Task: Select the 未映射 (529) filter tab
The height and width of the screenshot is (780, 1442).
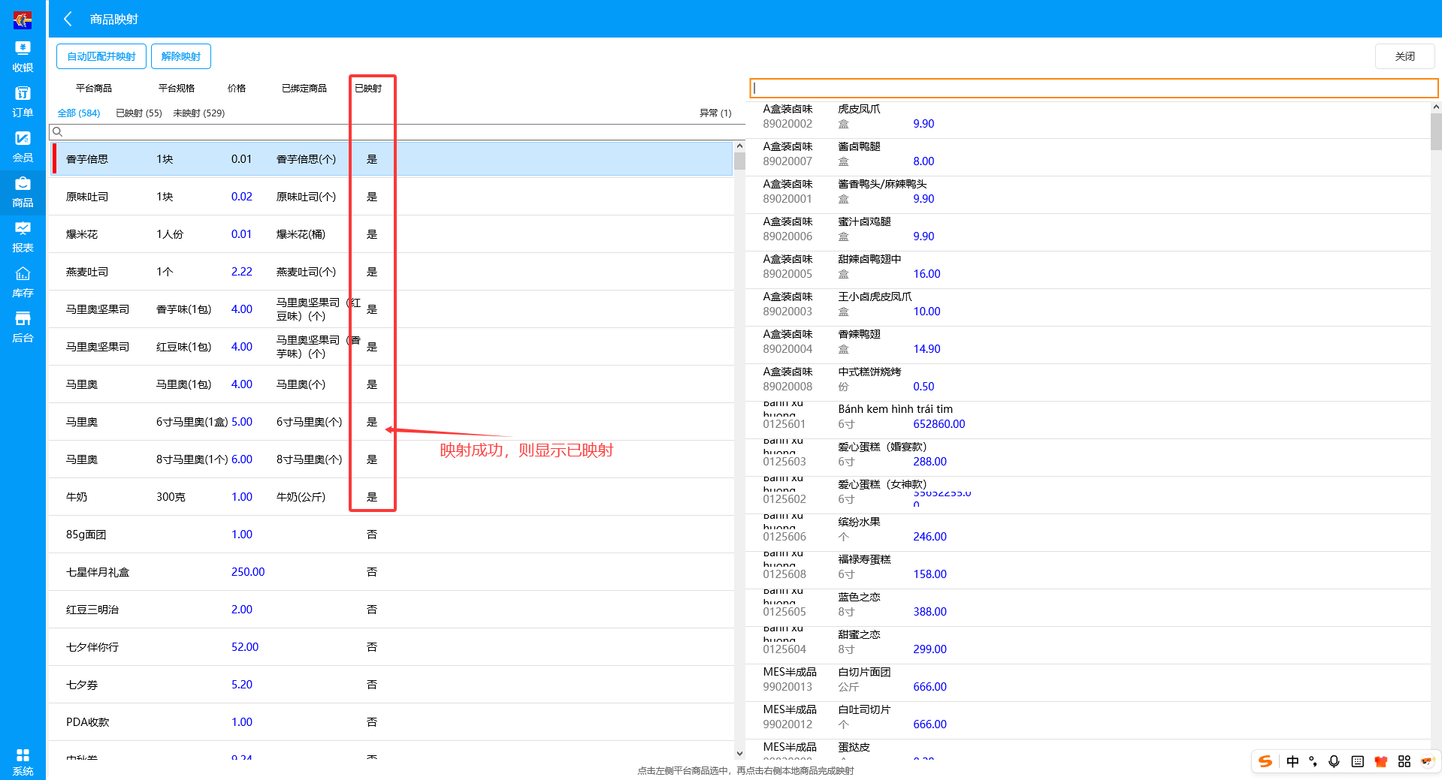Action: tap(199, 113)
